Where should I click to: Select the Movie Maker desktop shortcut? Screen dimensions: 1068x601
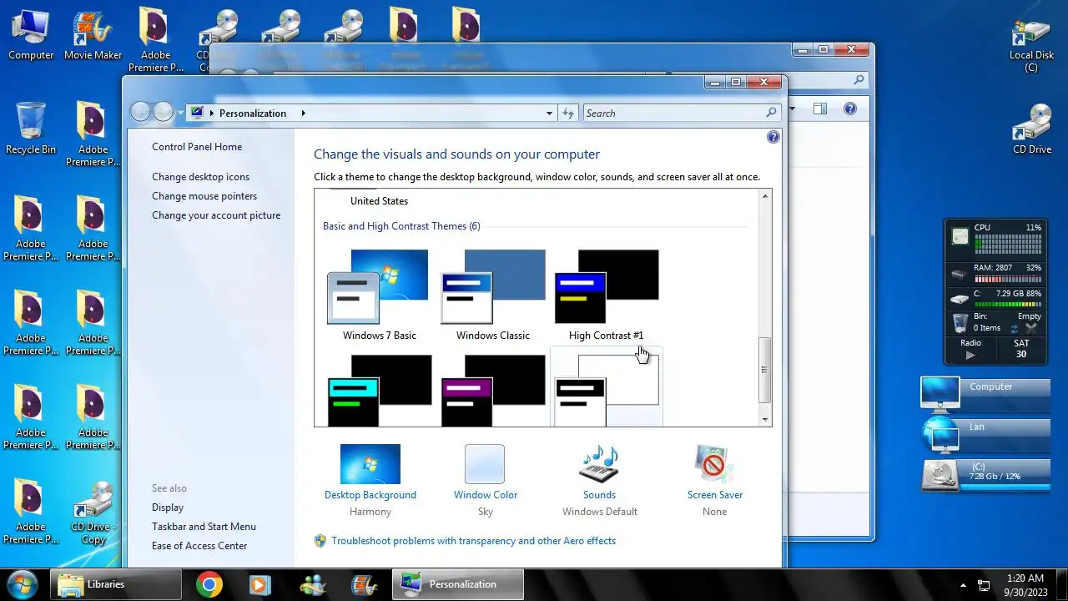click(x=93, y=36)
